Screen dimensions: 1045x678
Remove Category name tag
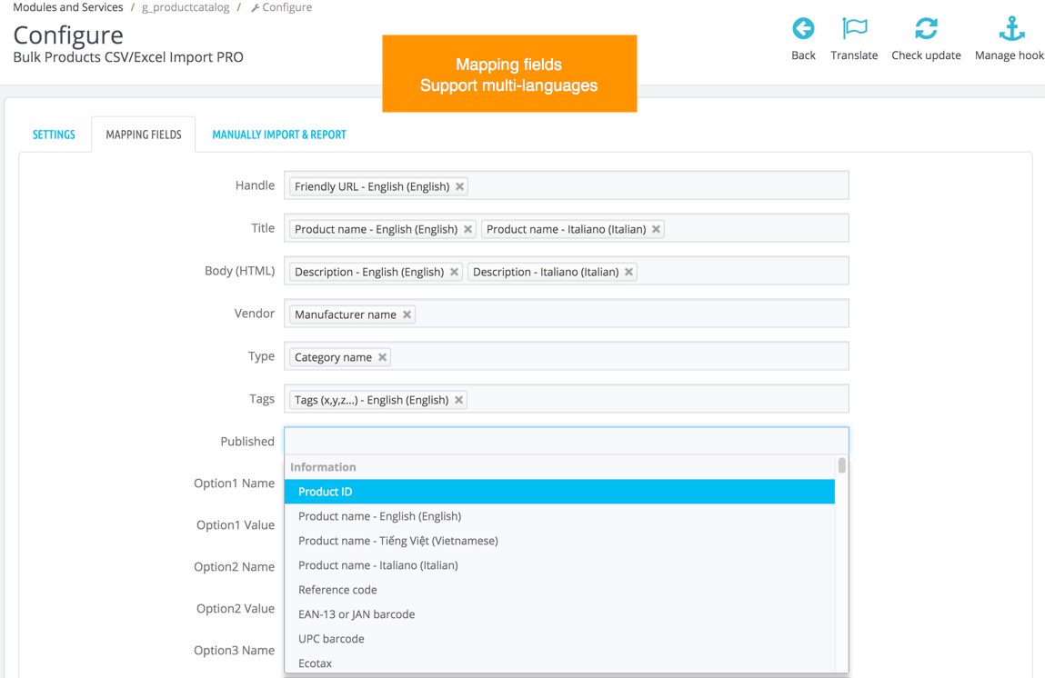tap(383, 357)
